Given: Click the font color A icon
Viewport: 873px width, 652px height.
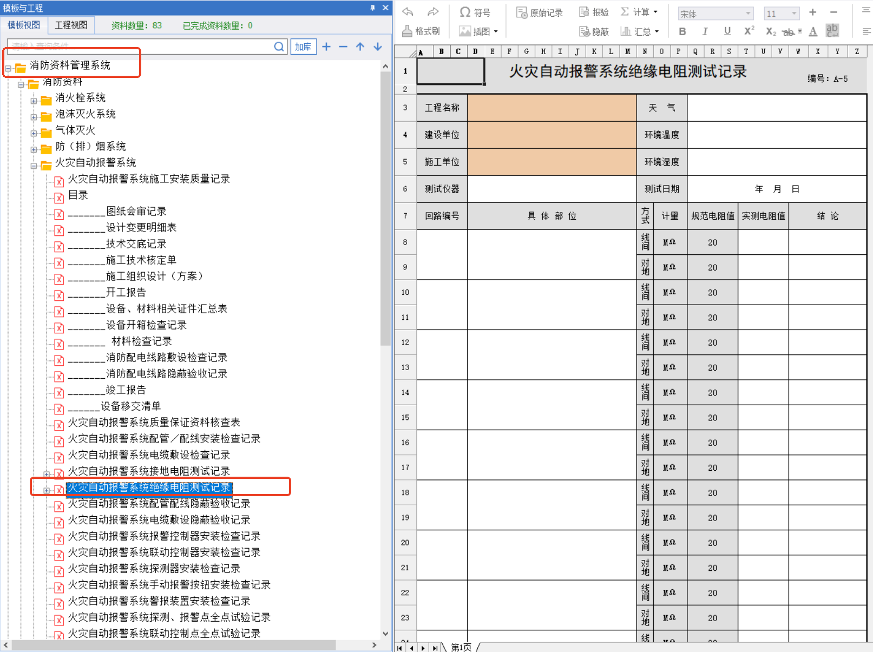Looking at the screenshot, I should point(813,31).
